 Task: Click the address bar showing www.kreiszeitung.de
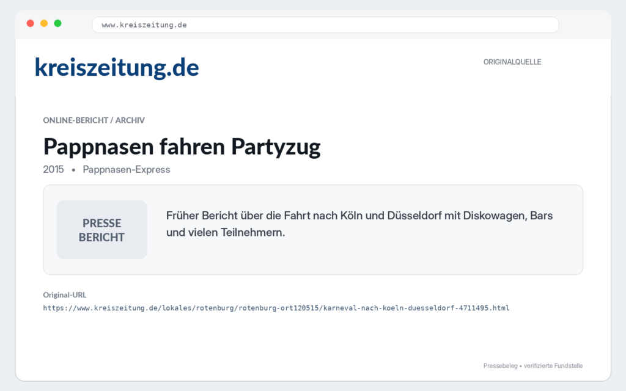(325, 24)
